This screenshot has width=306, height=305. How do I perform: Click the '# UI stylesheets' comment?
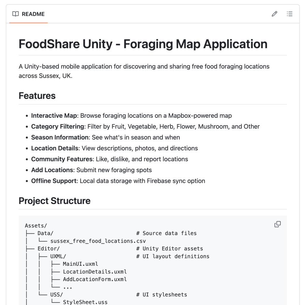tap(162, 295)
